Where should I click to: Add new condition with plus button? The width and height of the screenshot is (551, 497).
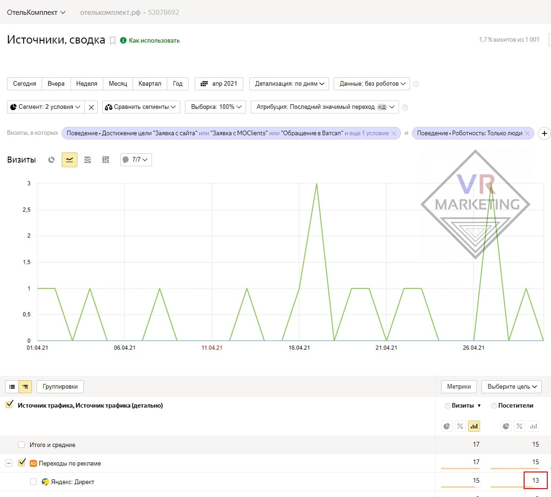pos(545,133)
